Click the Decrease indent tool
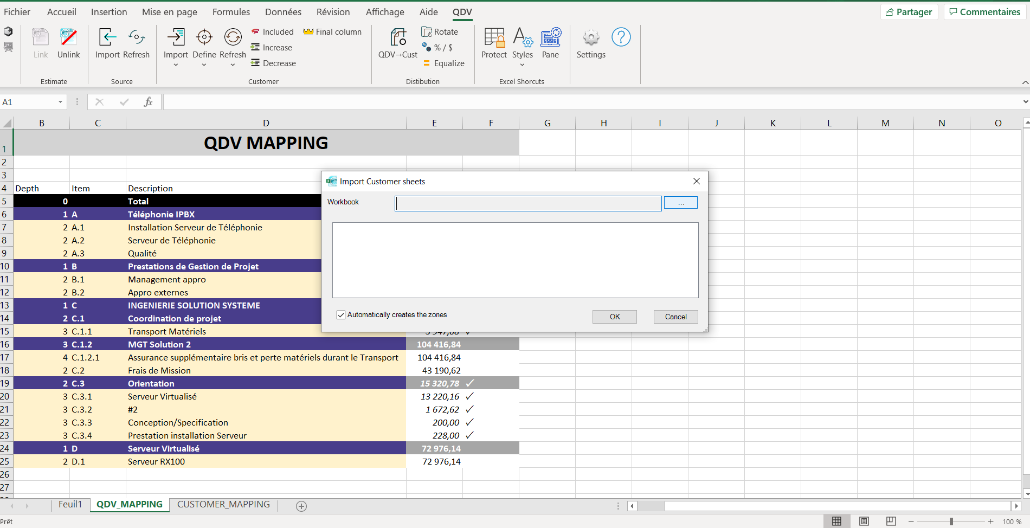This screenshot has width=1030, height=528. tap(273, 63)
